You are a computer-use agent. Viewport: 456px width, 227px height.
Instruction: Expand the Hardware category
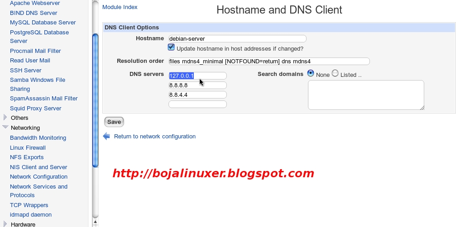(x=5, y=223)
